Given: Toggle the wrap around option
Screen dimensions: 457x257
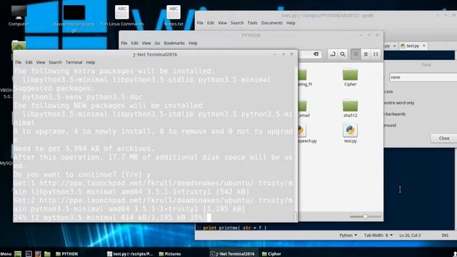Looking at the screenshot, I should coord(390,126).
